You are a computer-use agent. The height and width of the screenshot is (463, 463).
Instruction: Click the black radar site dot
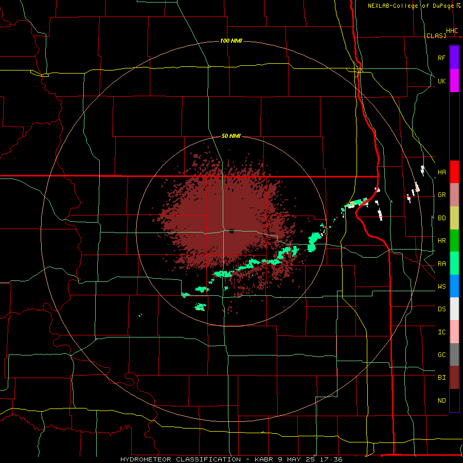click(231, 231)
